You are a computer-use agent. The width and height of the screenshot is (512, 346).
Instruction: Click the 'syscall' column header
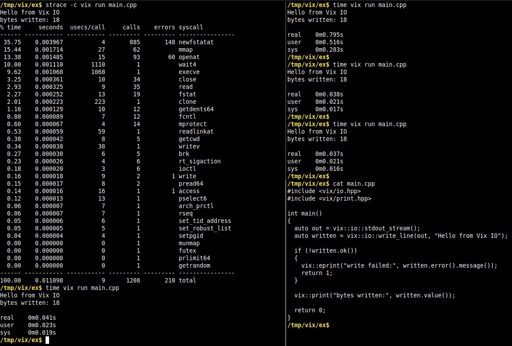click(x=191, y=27)
